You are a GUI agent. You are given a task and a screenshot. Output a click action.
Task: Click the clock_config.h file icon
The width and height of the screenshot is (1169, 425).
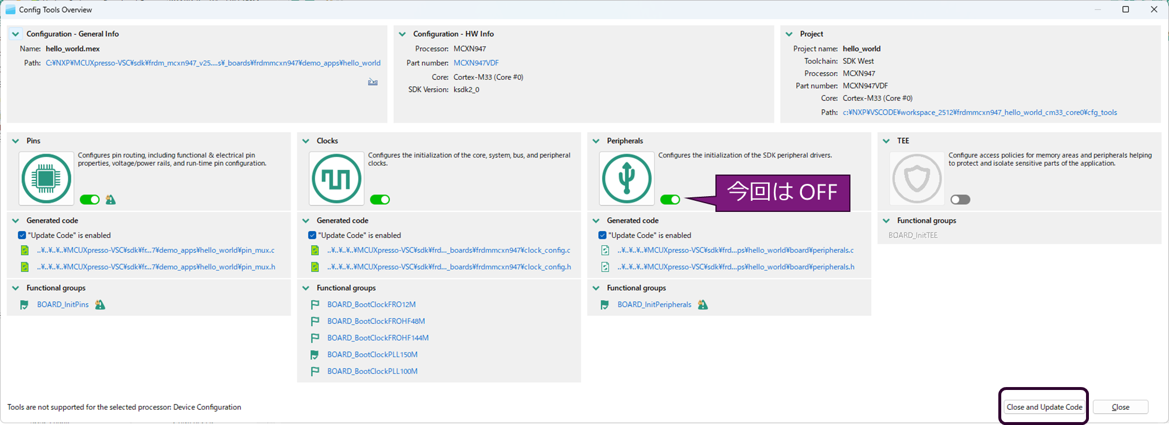click(315, 267)
